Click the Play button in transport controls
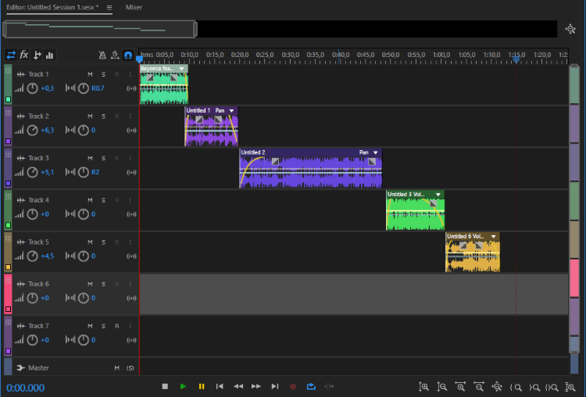Viewport: 586px width, 397px height. point(183,386)
